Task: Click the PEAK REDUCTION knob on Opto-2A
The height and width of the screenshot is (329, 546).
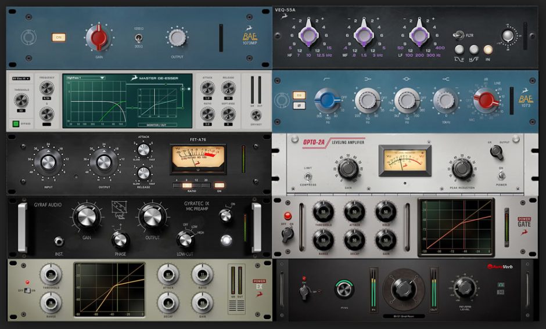Action: click(462, 169)
